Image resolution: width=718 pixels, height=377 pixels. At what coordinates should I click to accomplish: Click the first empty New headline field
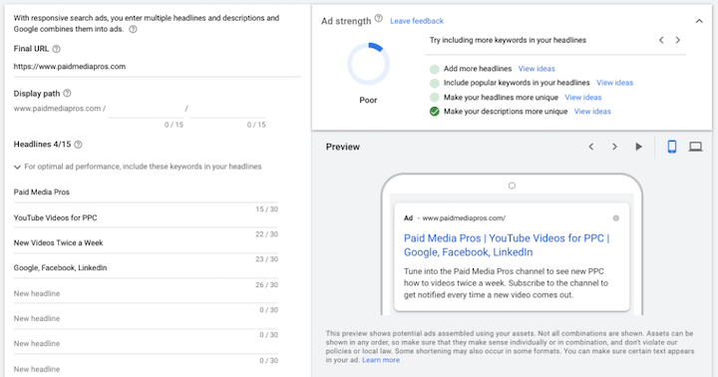tap(146, 293)
